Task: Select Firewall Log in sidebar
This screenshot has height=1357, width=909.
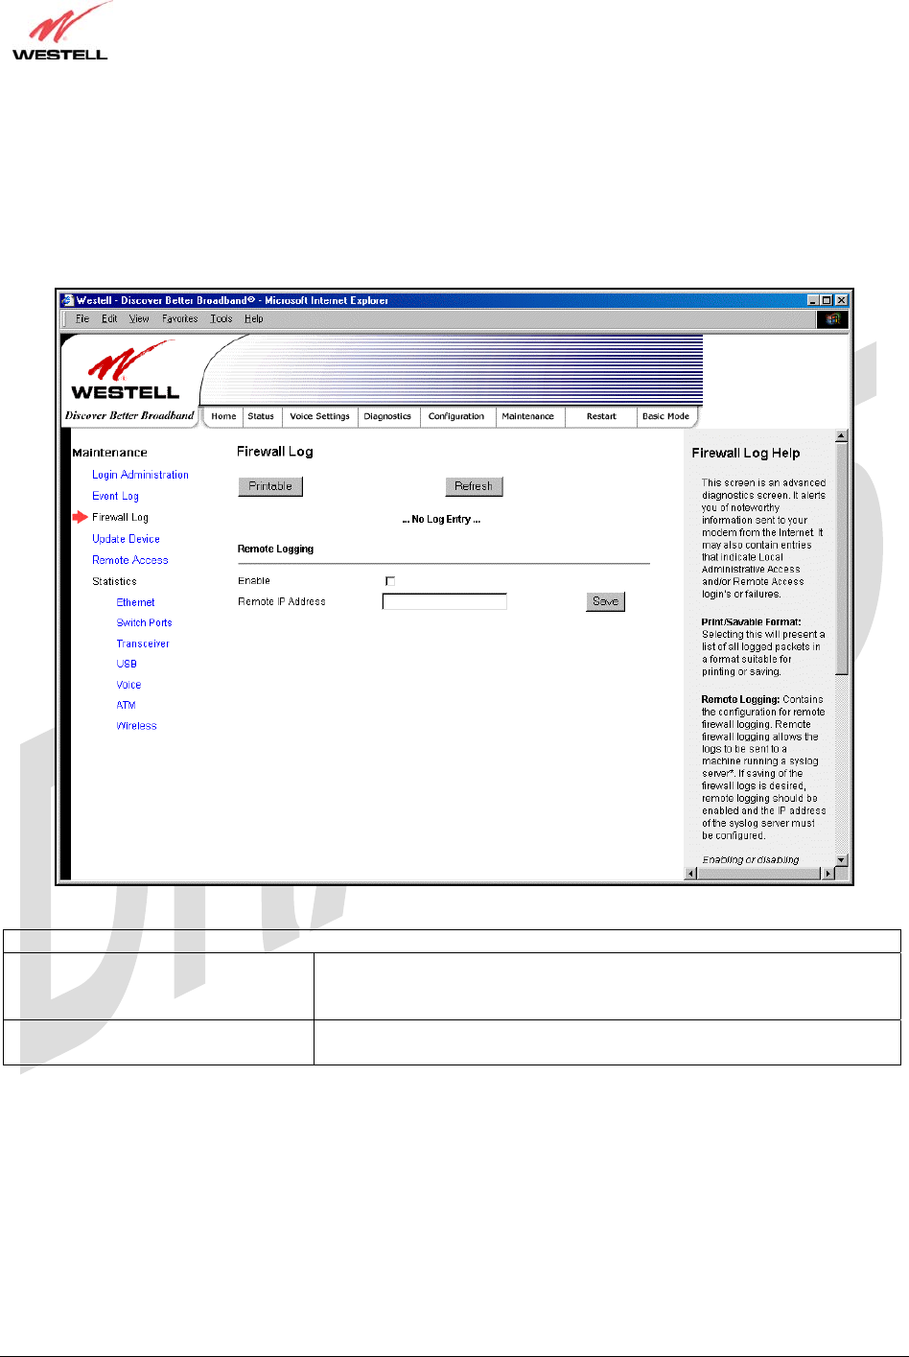Action: click(x=120, y=517)
